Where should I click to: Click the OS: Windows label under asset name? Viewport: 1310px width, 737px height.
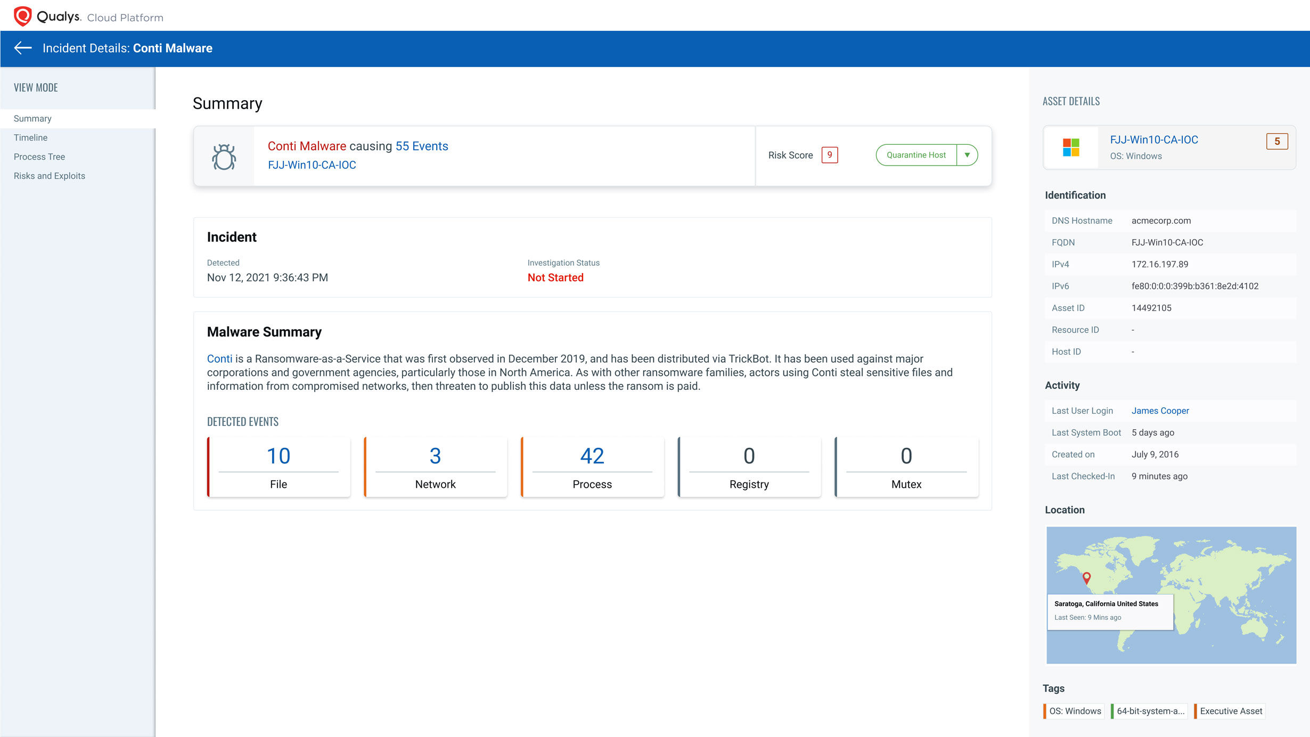(x=1135, y=156)
